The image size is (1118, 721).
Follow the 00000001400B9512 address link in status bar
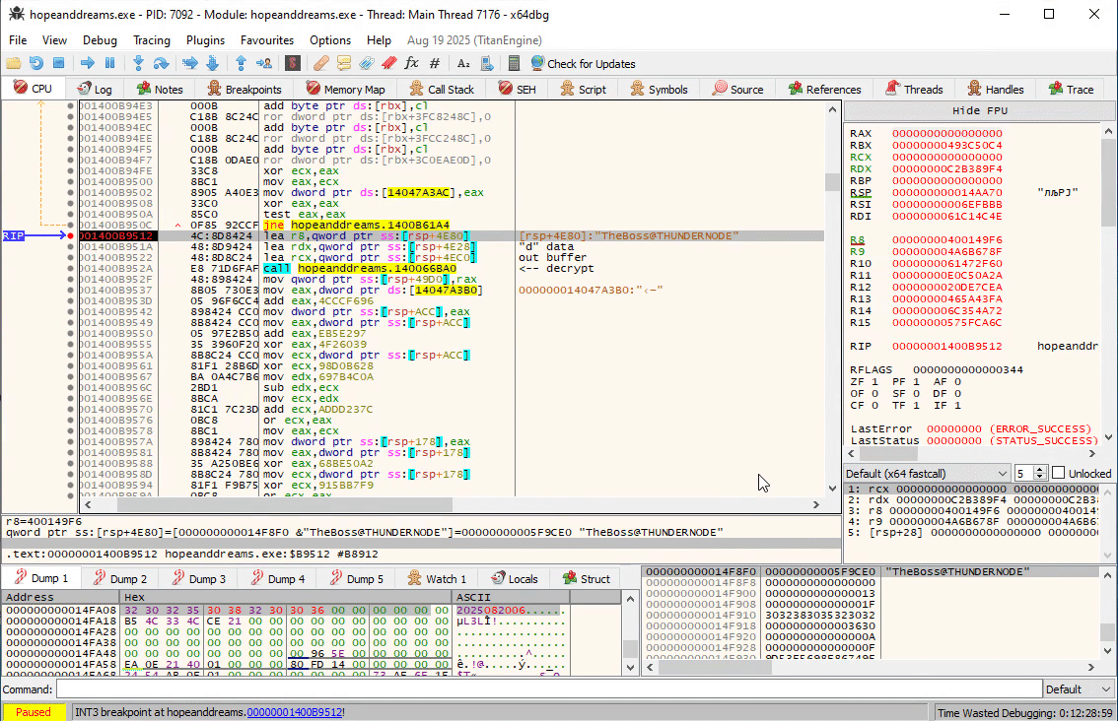coord(294,712)
